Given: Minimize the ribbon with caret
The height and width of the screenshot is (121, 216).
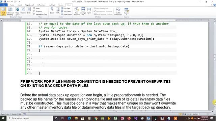Looking at the screenshot, I should coord(212,5).
